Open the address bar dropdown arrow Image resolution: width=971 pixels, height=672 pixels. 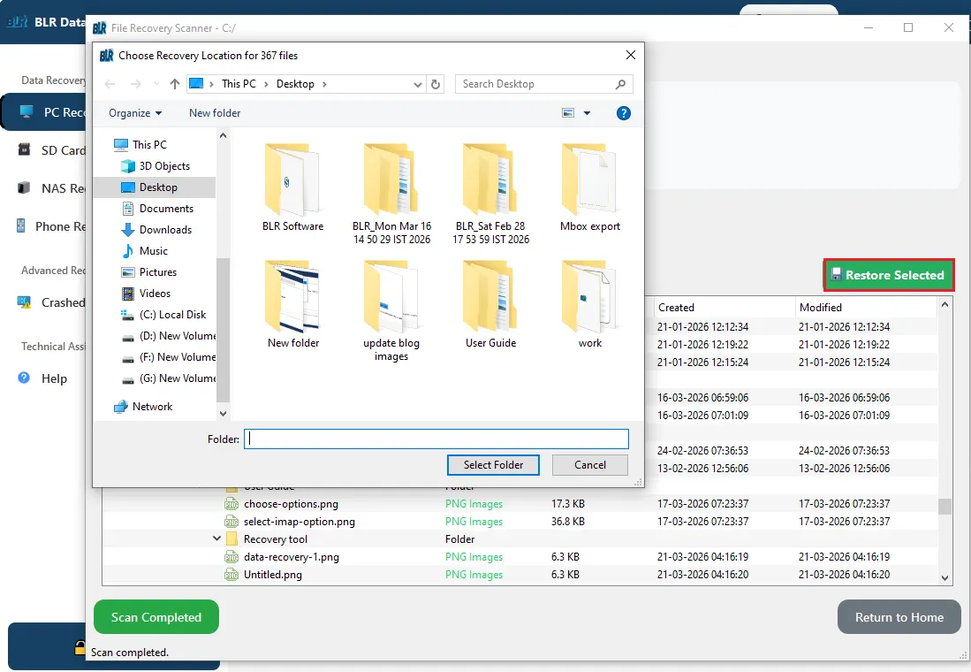point(418,83)
